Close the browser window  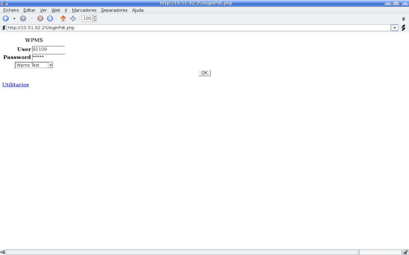coord(404,3)
